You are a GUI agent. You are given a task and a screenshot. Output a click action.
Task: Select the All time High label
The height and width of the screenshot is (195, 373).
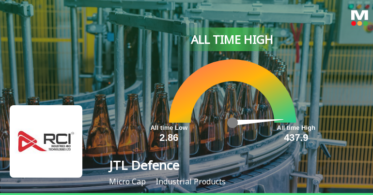pyautogui.click(x=296, y=128)
